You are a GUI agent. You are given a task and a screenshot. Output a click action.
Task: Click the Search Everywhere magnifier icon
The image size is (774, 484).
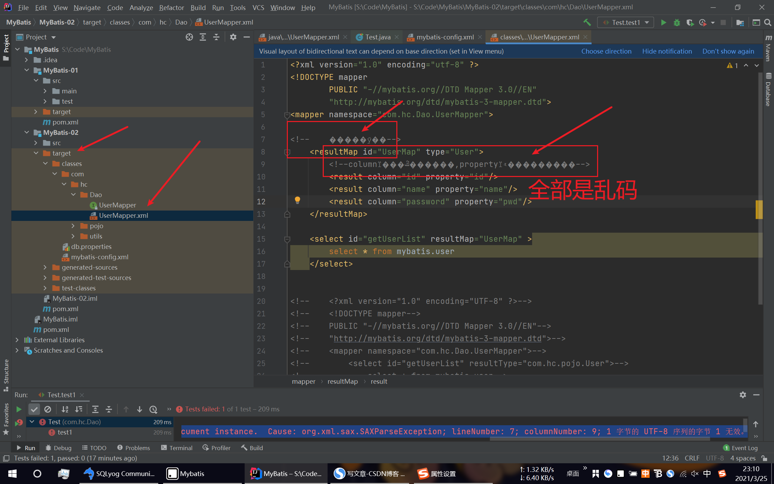click(x=767, y=22)
